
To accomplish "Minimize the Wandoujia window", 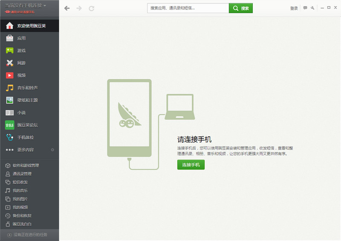I will coord(322,8).
